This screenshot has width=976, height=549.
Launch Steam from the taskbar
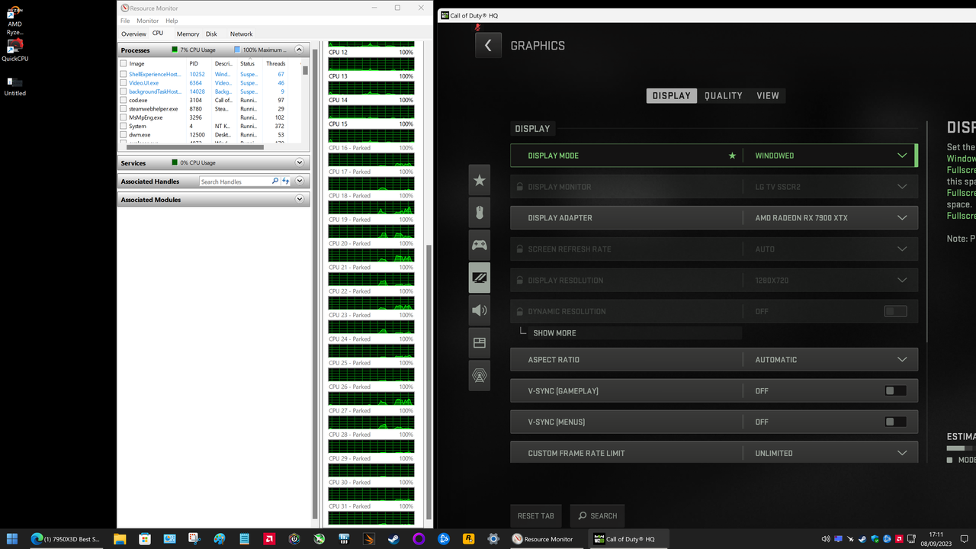tap(393, 538)
